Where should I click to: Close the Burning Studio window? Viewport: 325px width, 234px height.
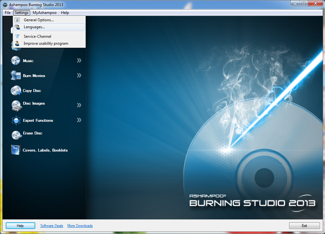click(x=315, y=3)
